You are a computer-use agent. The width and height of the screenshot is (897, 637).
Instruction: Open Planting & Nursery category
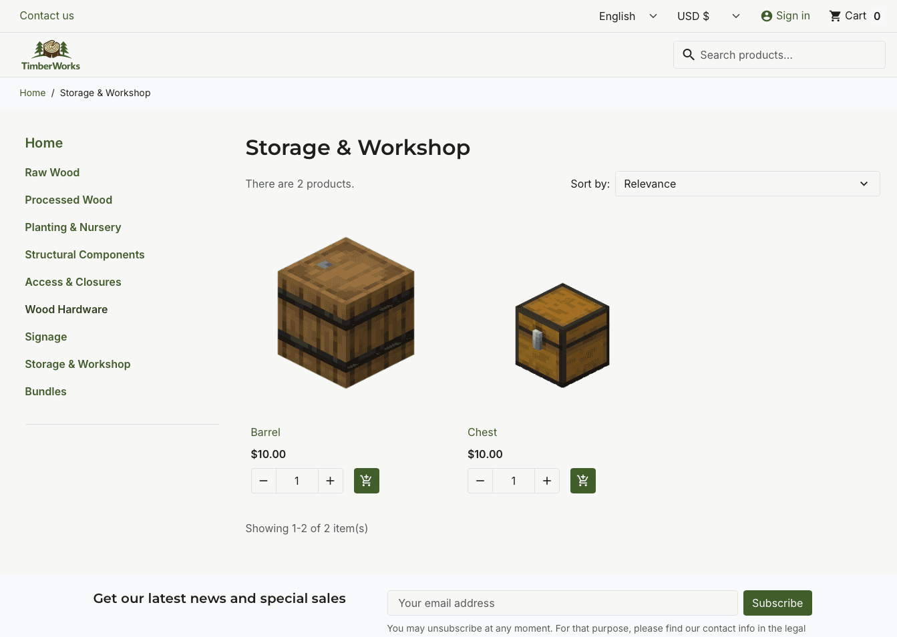[73, 227]
